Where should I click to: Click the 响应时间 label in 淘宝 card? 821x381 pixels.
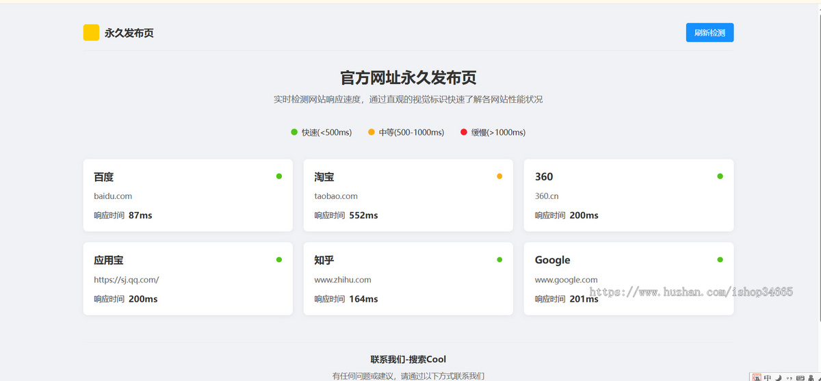pos(329,215)
